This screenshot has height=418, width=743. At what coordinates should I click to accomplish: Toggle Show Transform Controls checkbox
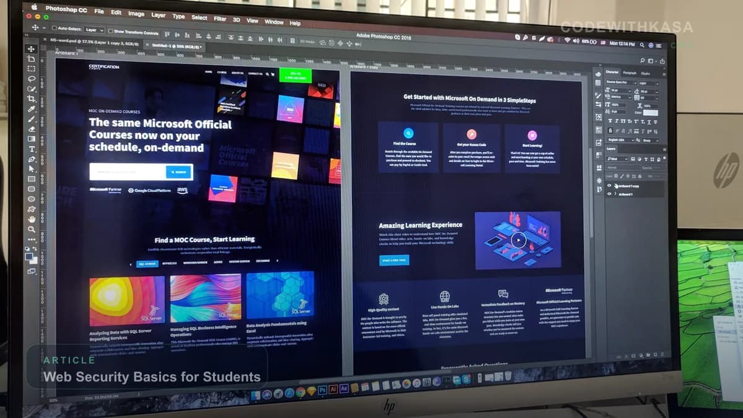111,31
